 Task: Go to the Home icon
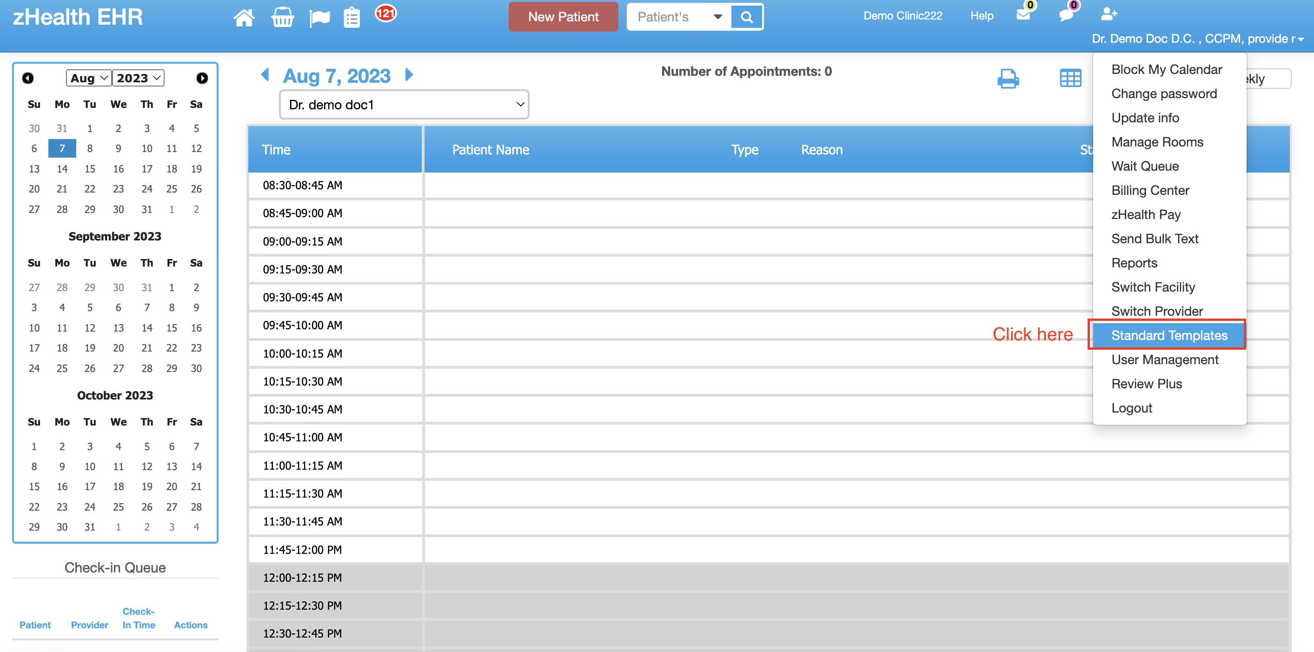pyautogui.click(x=244, y=17)
